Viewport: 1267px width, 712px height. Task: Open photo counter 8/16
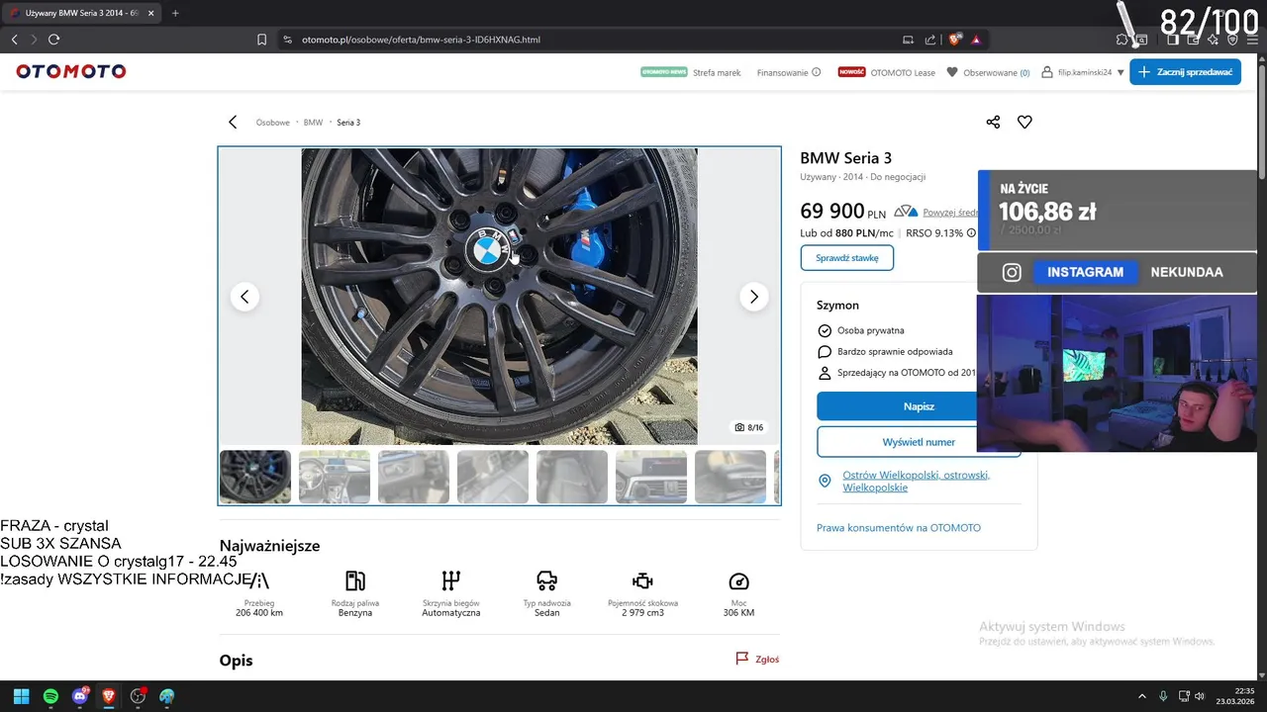pos(749,427)
